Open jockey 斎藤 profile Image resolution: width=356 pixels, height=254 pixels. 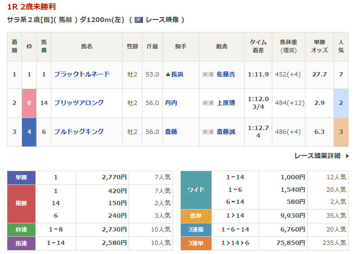pos(171,132)
